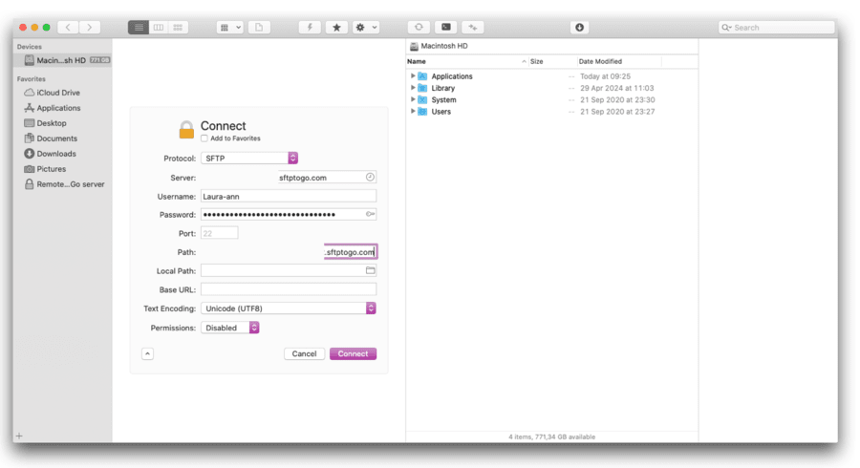
Task: Browse local path with folder icon
Action: click(371, 270)
